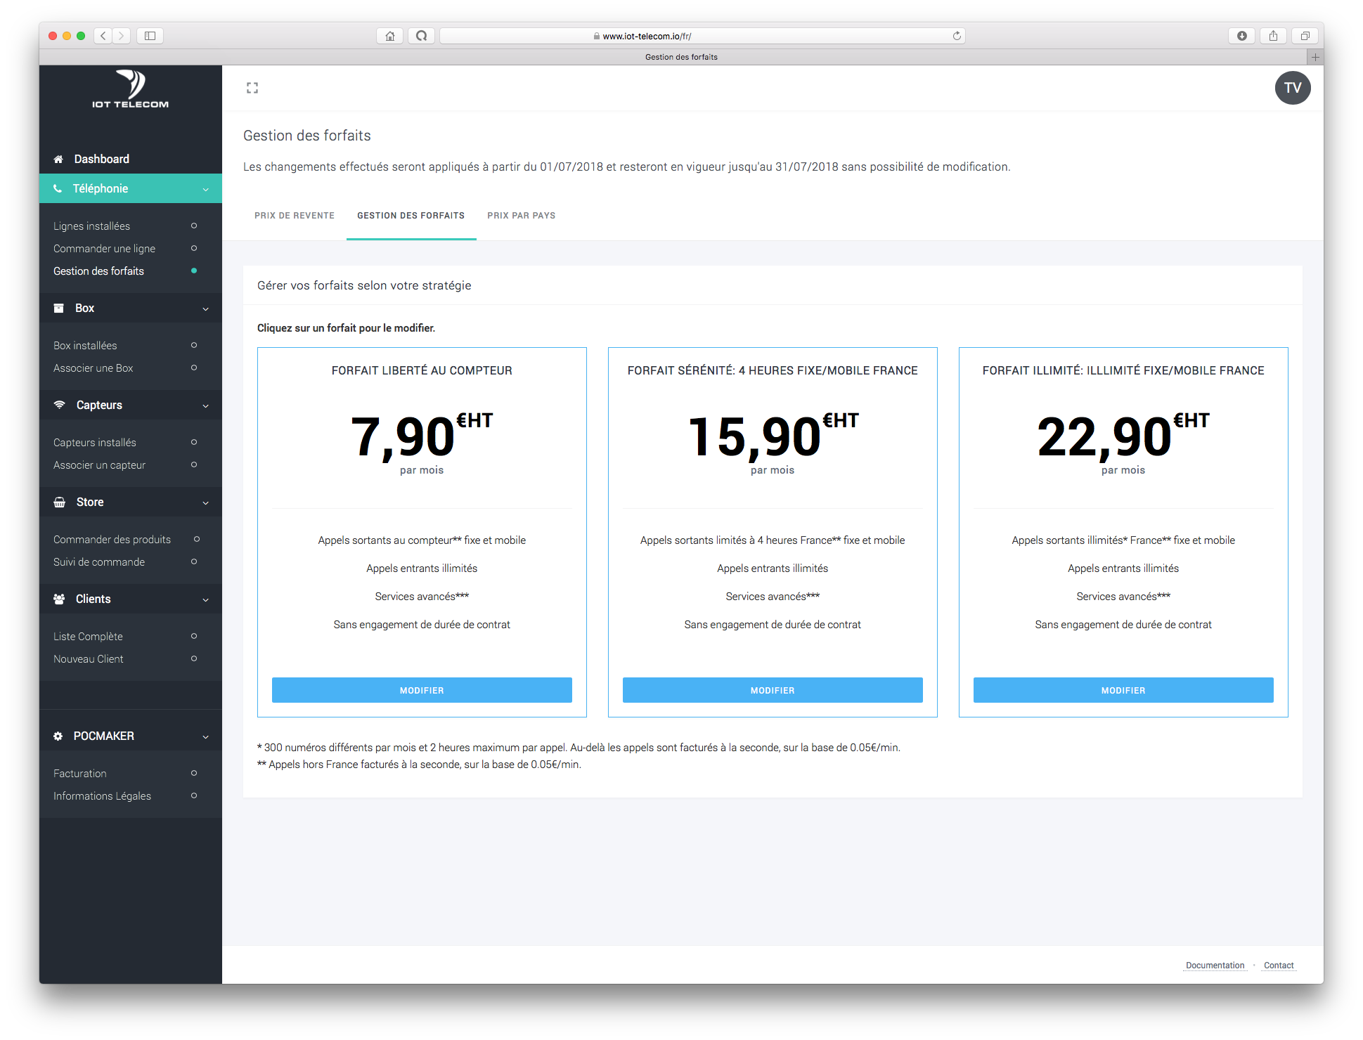Screen dimensions: 1363x1040
Task: Click the fullscreen expand icon top-left
Action: (x=252, y=87)
